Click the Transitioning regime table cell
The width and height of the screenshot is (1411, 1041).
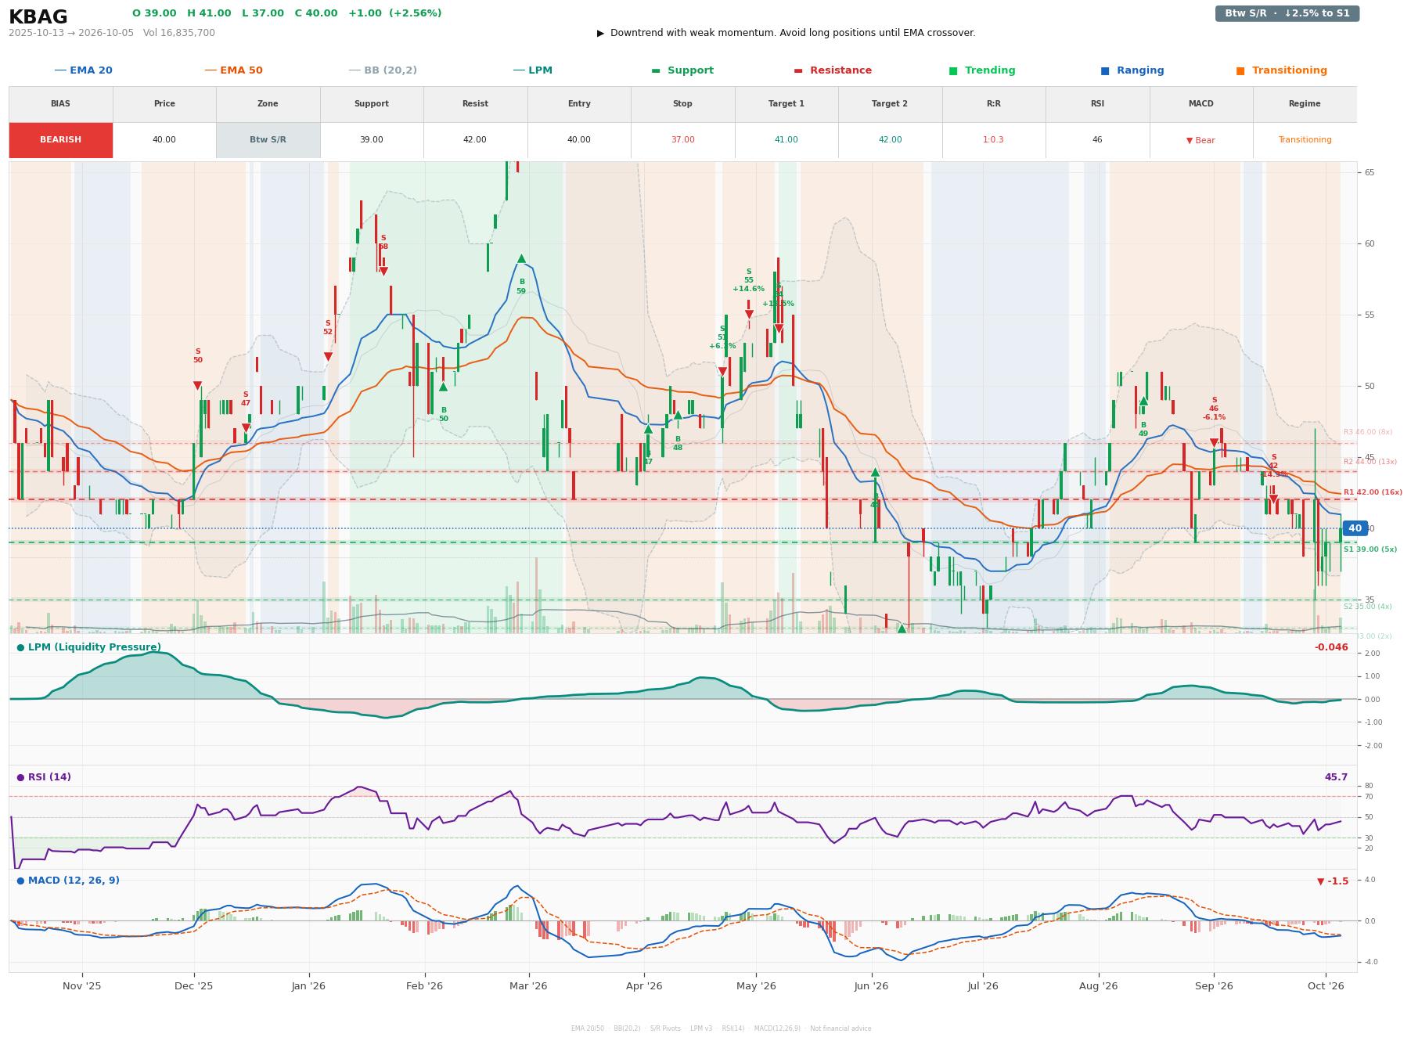[1305, 140]
